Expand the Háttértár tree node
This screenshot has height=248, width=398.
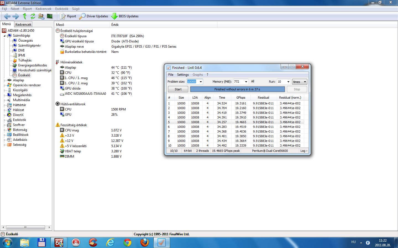pyautogui.click(x=4, y=105)
